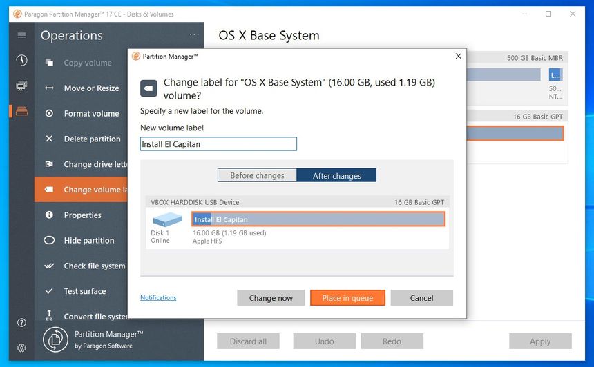The height and width of the screenshot is (367, 594).
Task: Click the Change now button
Action: tap(271, 298)
